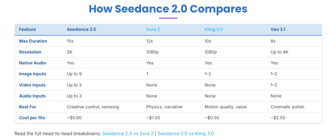Follow the Seedance 2.0 vs Kling 3.0 link

pos(186,133)
